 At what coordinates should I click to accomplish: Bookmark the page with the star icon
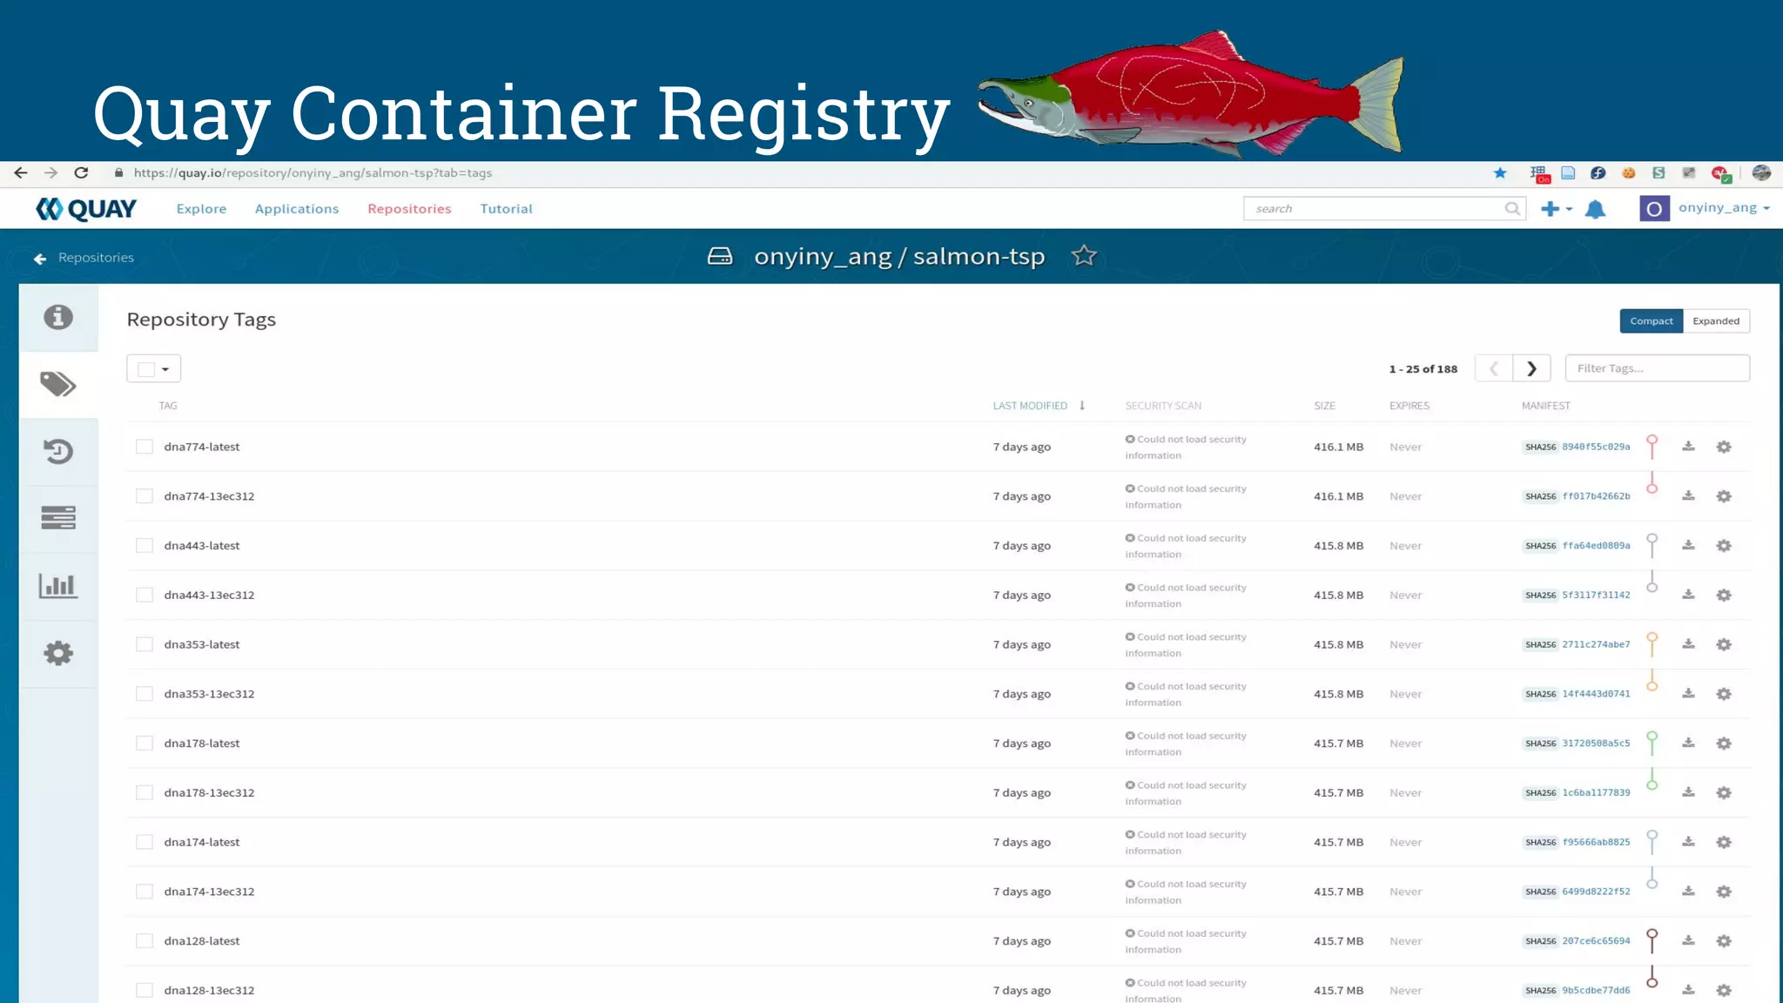pyautogui.click(x=1500, y=173)
